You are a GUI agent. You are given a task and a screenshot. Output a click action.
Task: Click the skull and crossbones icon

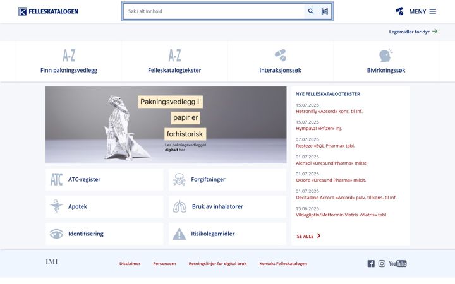pyautogui.click(x=179, y=179)
